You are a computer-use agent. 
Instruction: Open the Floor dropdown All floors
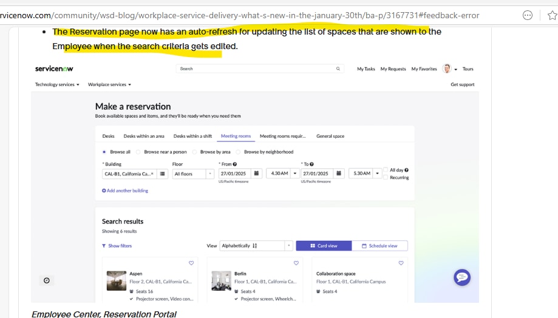[x=193, y=174]
